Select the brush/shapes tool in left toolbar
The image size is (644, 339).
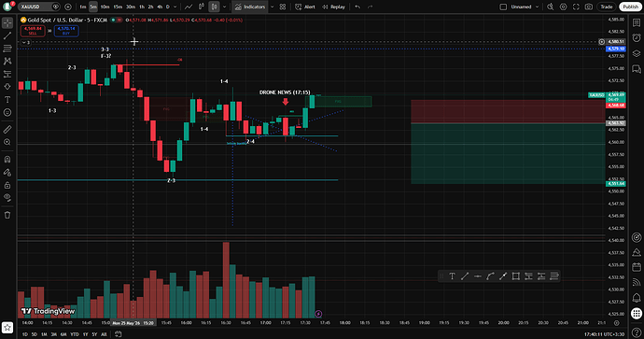coord(7,87)
